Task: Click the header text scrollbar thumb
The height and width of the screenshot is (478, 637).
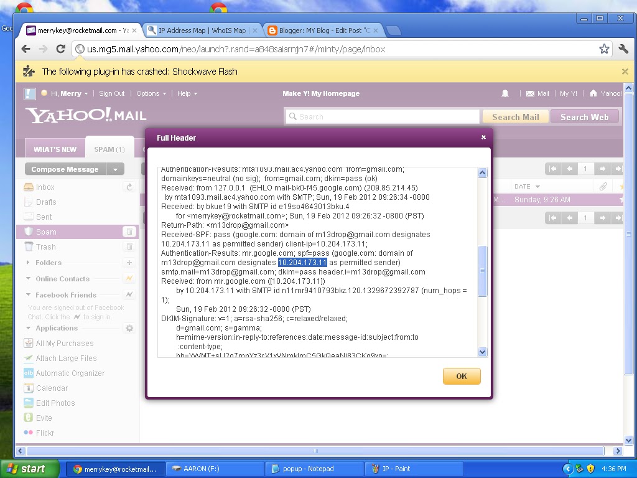Action: 482,271
